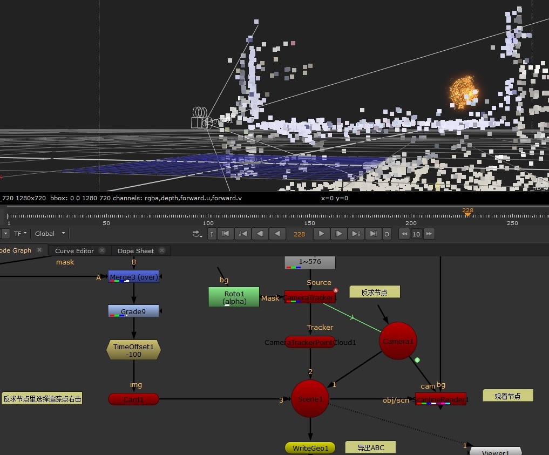Image resolution: width=549 pixels, height=455 pixels.
Task: Open the TF timeline display dropdown
Action: pyautogui.click(x=21, y=234)
